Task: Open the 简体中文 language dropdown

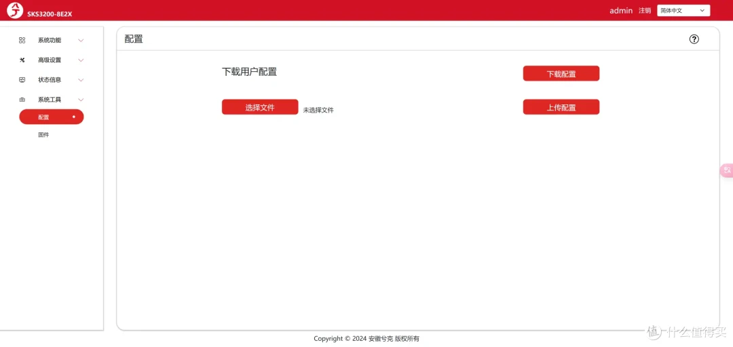Action: (x=683, y=10)
